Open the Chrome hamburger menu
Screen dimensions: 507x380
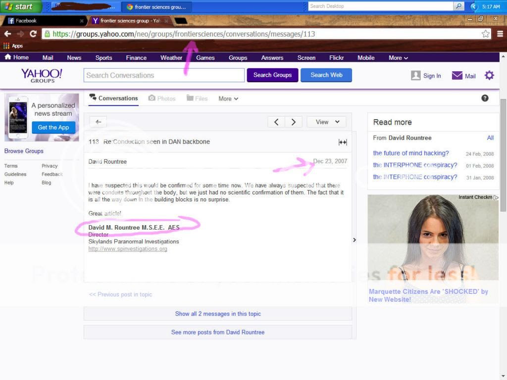(500, 34)
